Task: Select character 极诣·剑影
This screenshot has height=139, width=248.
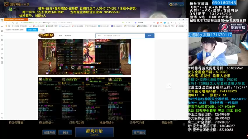Action: tap(167, 123)
